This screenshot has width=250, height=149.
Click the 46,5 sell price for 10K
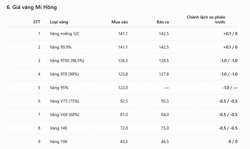click(165, 142)
